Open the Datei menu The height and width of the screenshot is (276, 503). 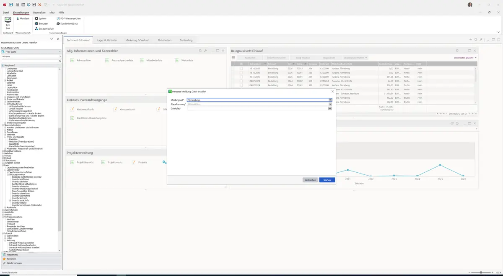point(6,13)
